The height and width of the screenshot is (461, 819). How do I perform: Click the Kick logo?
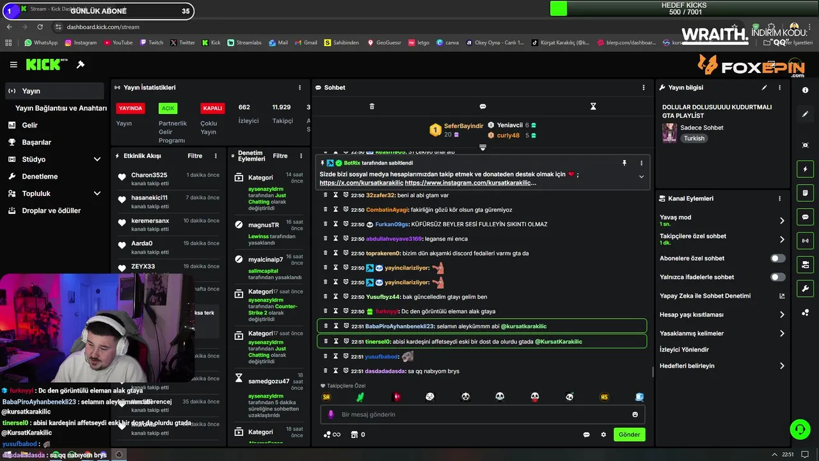point(46,65)
